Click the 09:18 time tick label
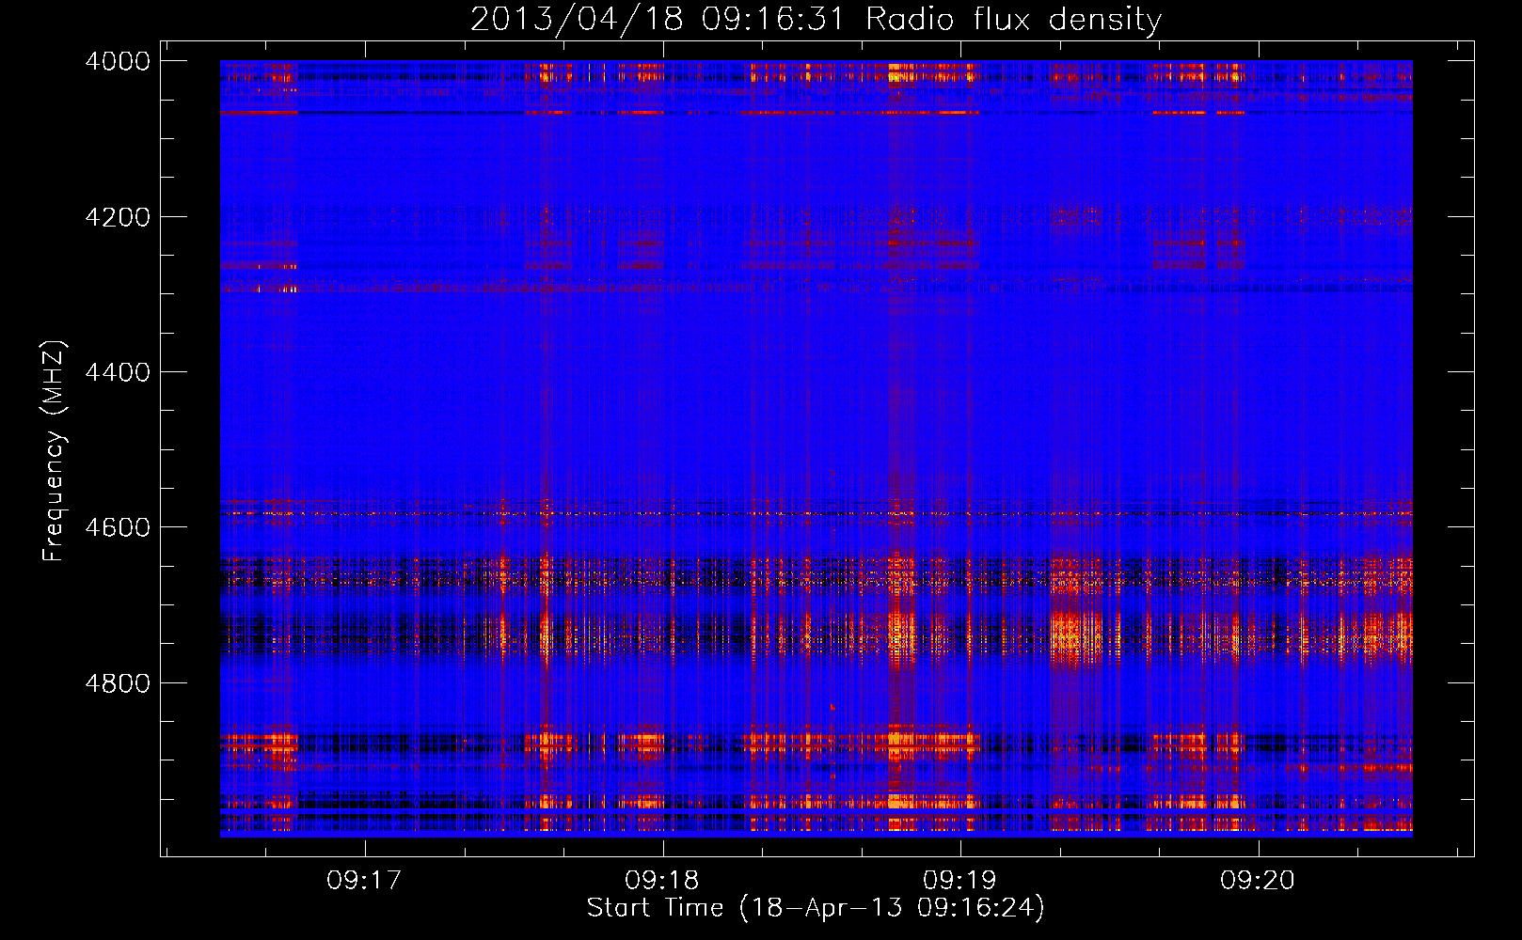Image resolution: width=1522 pixels, height=940 pixels. coord(662,881)
